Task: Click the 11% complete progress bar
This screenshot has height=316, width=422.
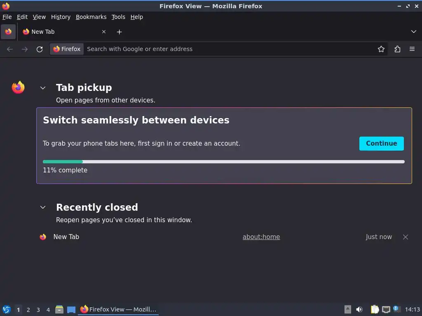Action: point(224,162)
